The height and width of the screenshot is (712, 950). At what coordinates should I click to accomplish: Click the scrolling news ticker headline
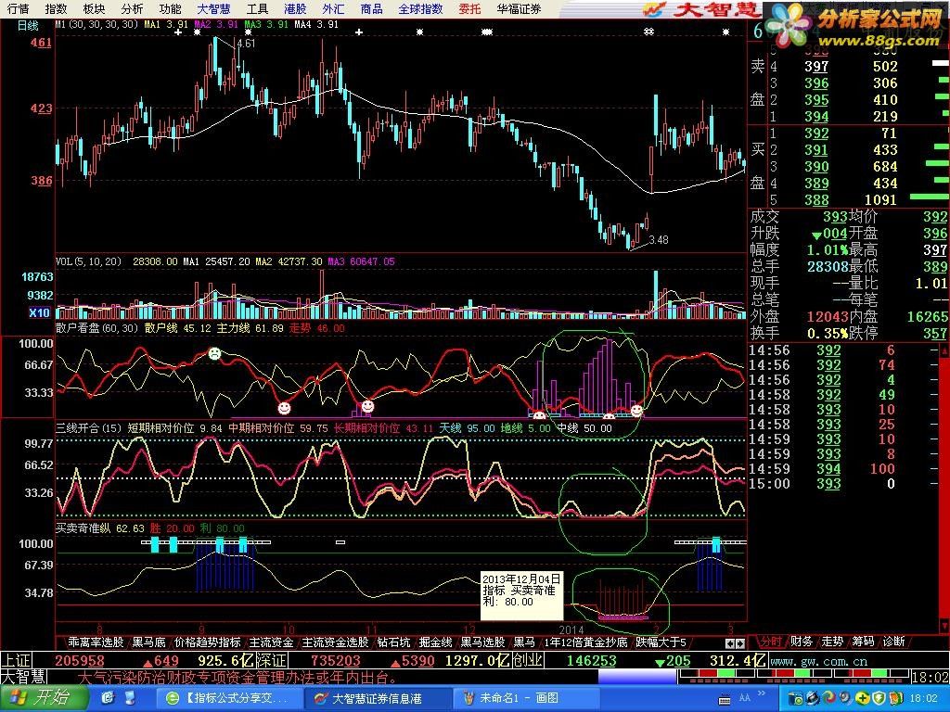tap(237, 677)
